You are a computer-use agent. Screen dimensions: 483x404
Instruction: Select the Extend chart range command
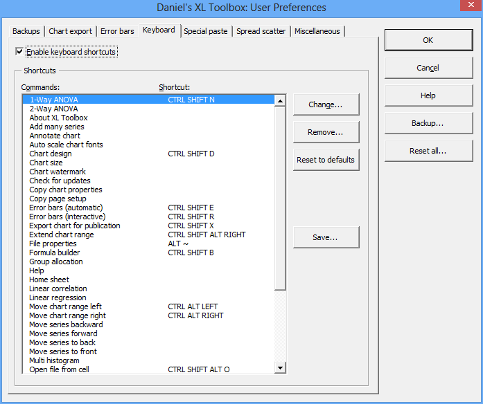(x=148, y=235)
